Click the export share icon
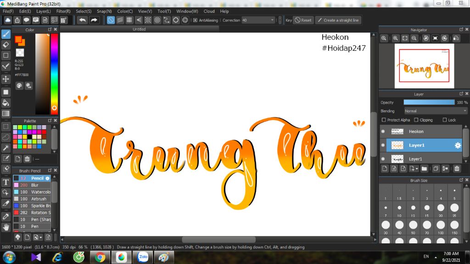The height and width of the screenshot is (264, 470). coord(17,20)
